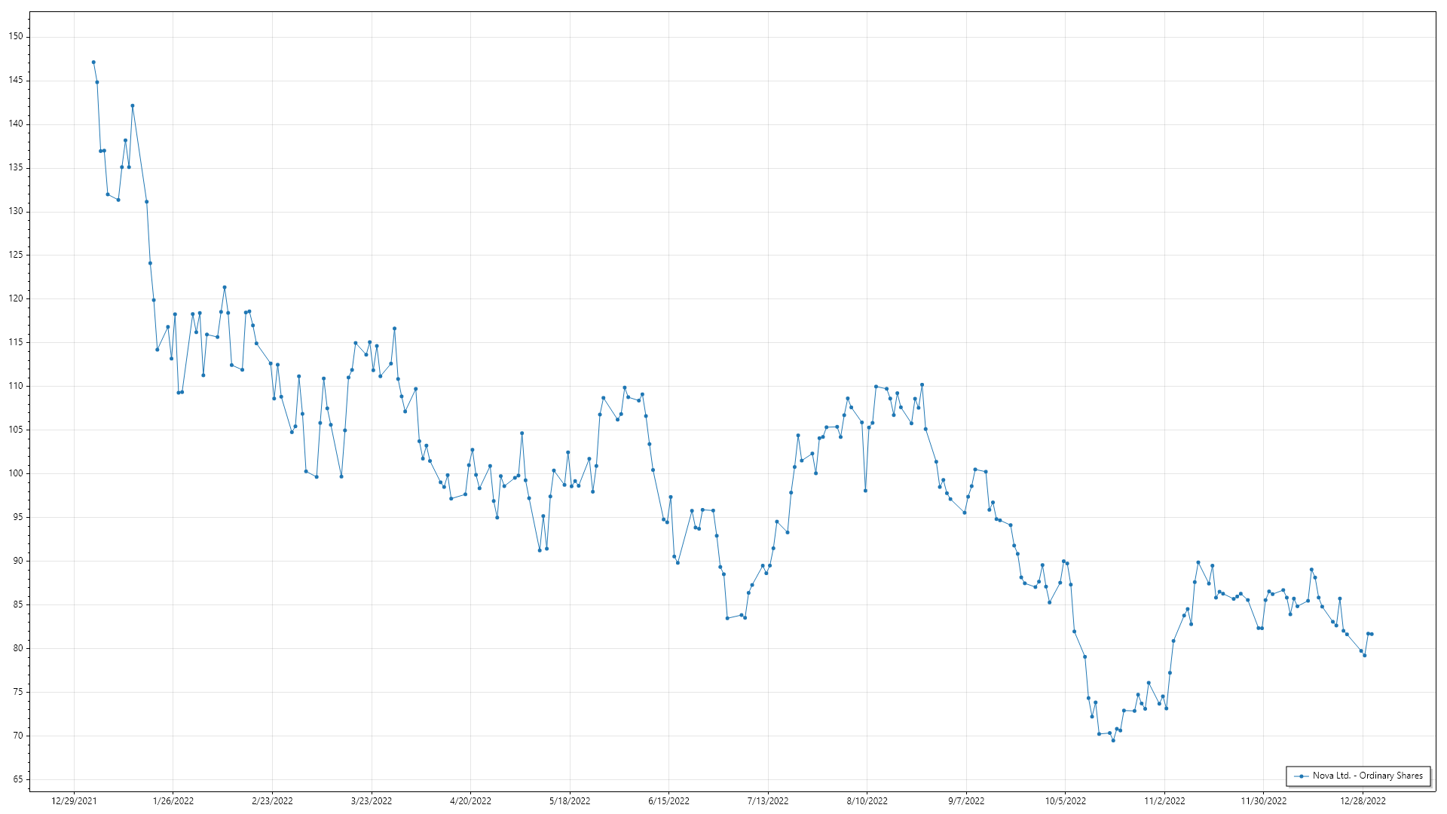Click the 125 y-axis label

pyautogui.click(x=16, y=255)
